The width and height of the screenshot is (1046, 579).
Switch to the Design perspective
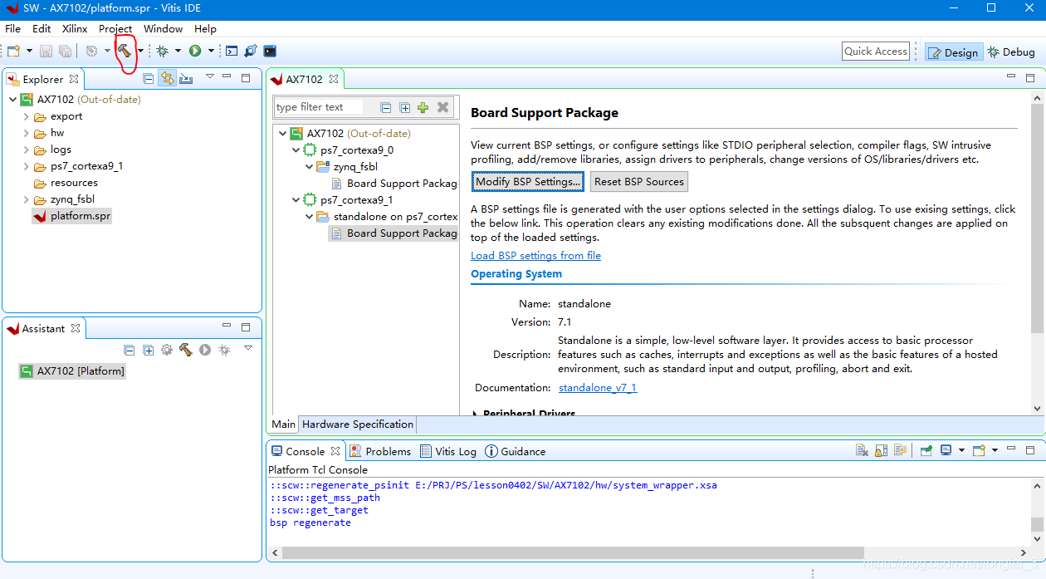[954, 52]
